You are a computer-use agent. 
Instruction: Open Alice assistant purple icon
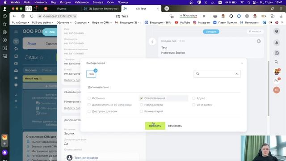tap(5, 153)
